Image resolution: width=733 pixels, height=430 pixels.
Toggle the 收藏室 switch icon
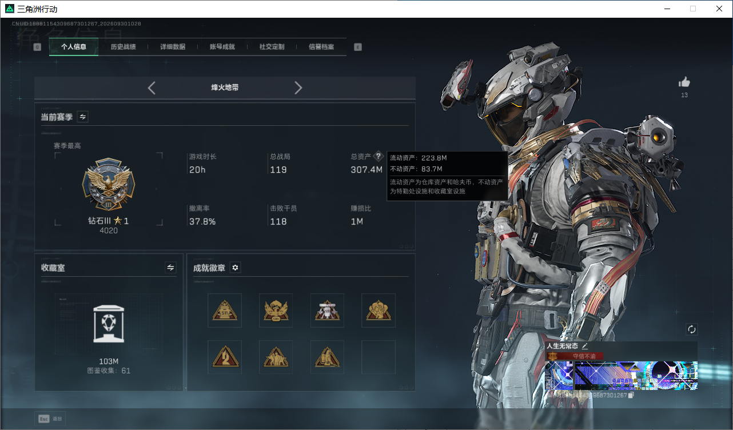[170, 267]
